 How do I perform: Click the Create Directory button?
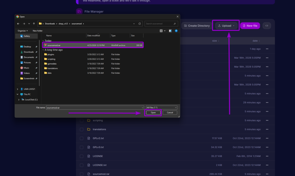(196, 26)
